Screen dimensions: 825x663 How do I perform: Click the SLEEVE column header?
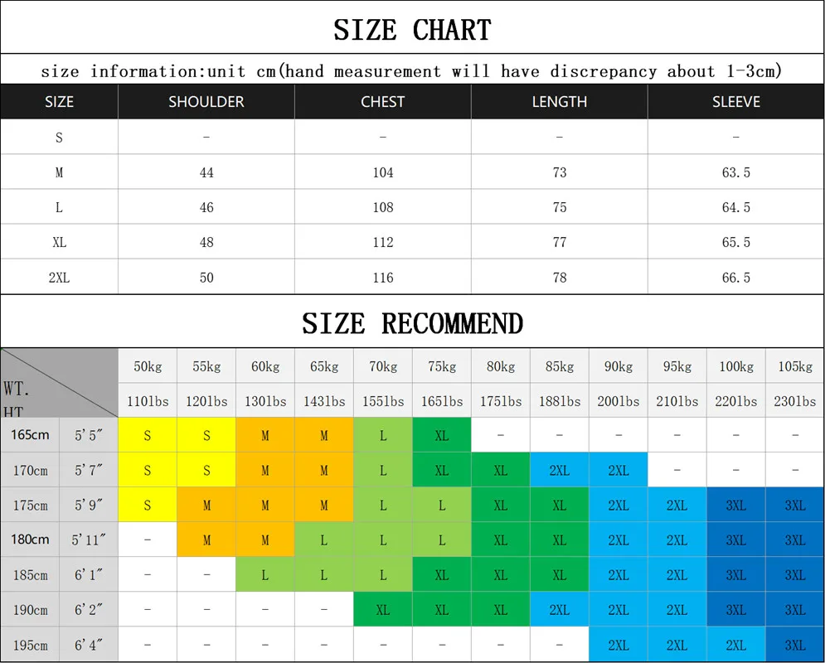[736, 101]
